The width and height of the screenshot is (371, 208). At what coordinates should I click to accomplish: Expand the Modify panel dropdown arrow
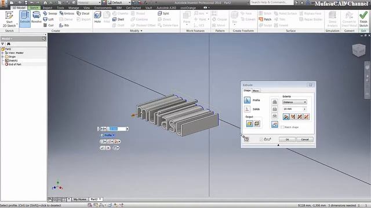click(141, 31)
